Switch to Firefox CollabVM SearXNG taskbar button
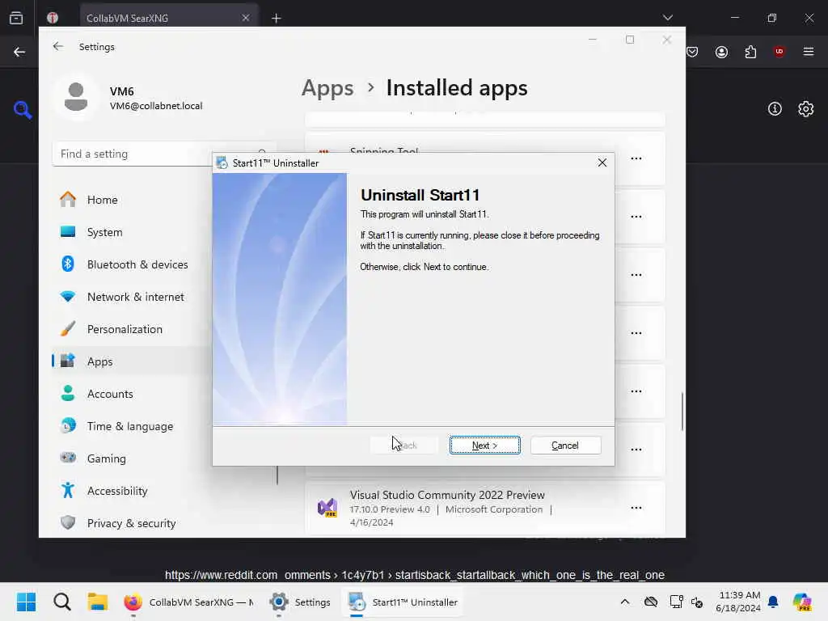 [x=188, y=602]
